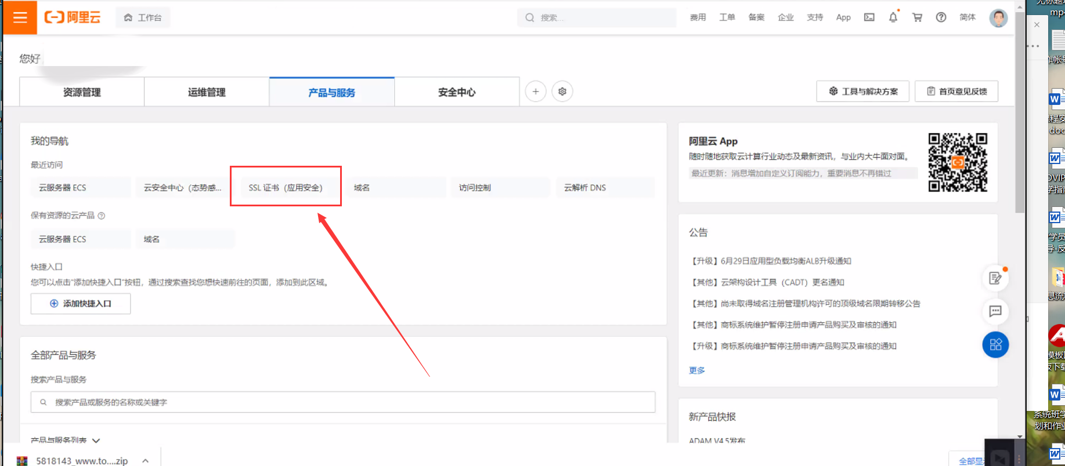Open the shopping cart
Image resolution: width=1065 pixels, height=466 pixels.
(x=917, y=17)
